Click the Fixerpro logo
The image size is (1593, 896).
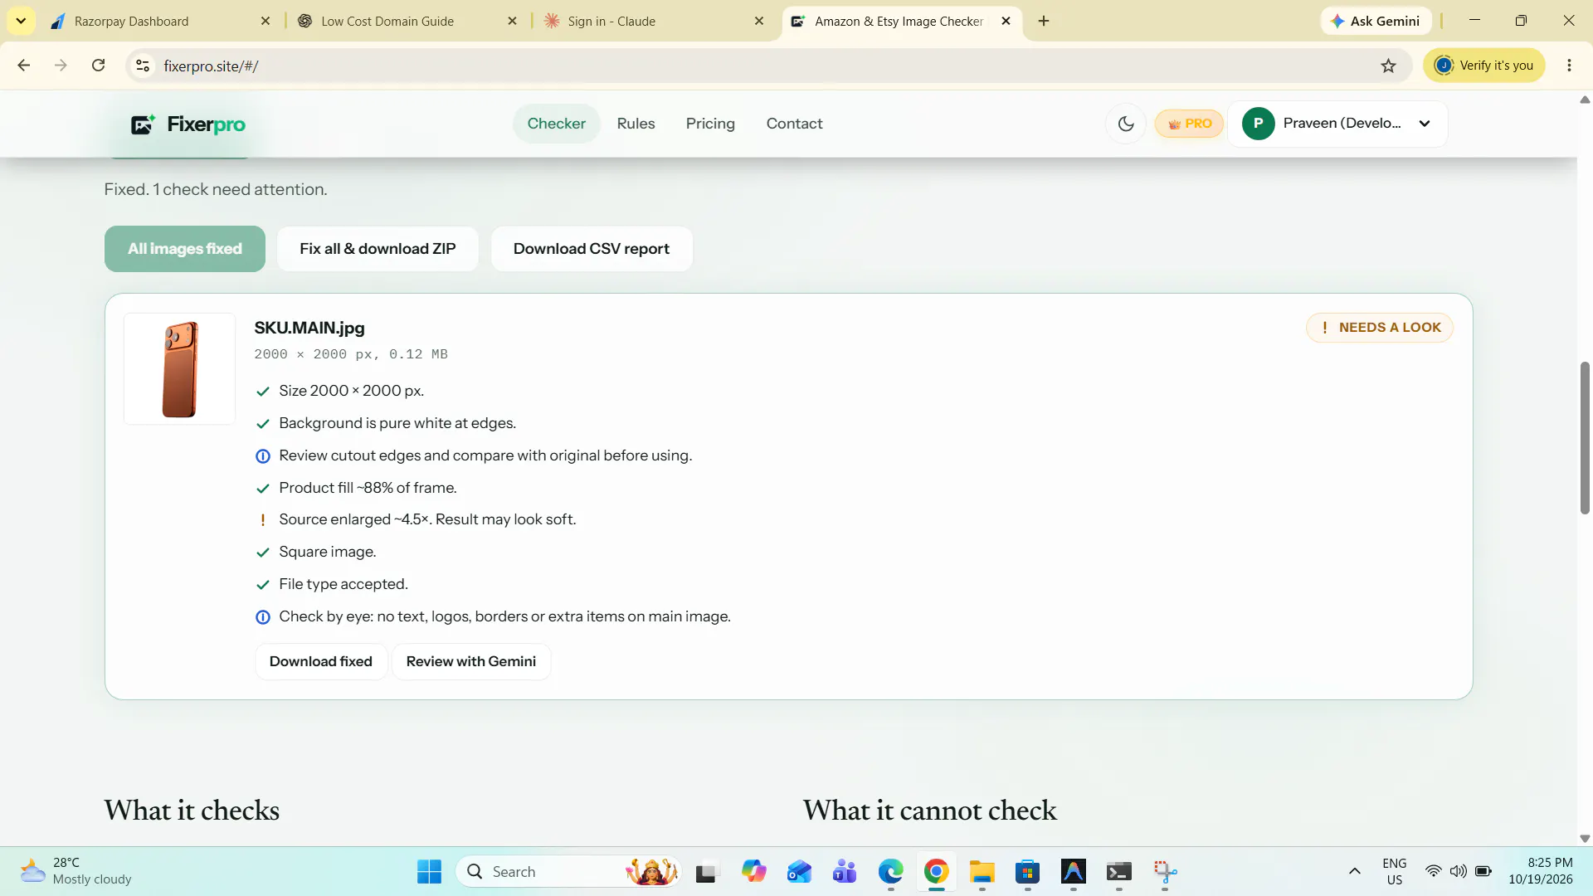tap(188, 124)
